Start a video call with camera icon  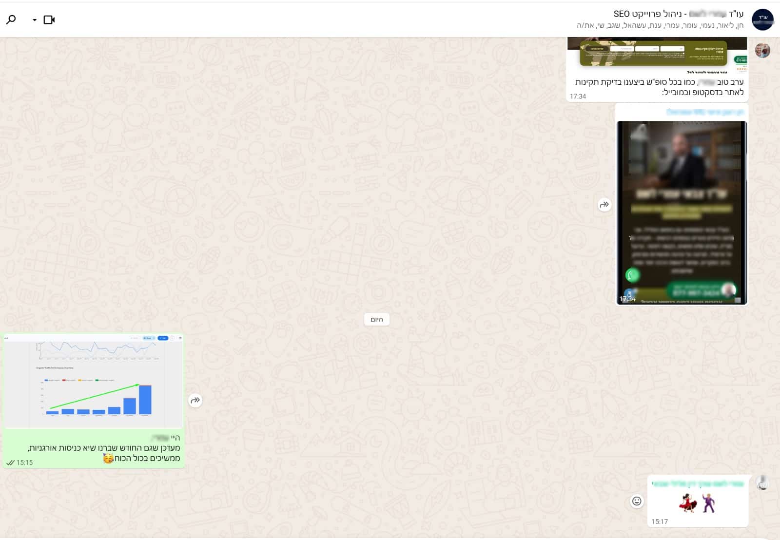click(49, 19)
